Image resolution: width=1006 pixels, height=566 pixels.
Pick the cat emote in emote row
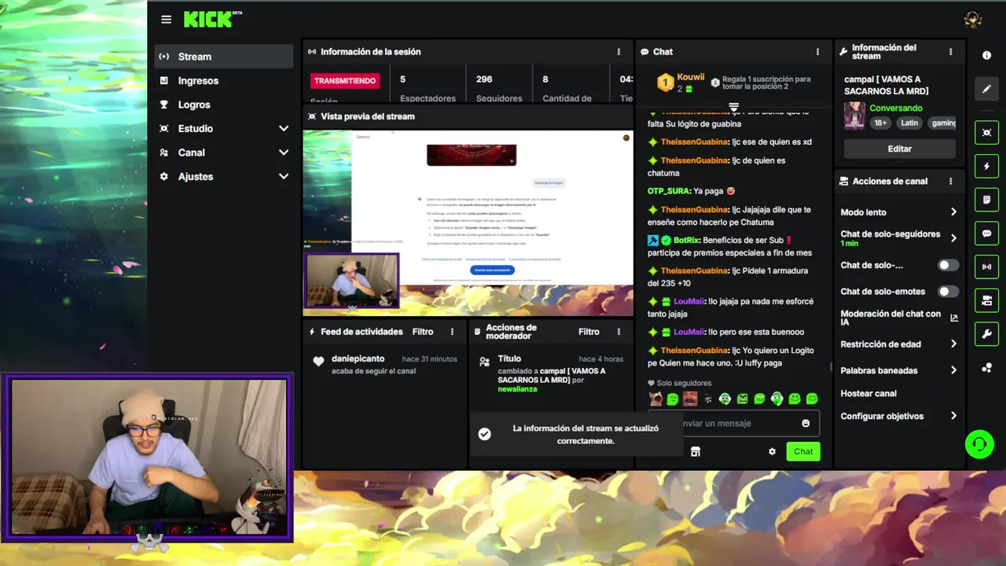tap(655, 399)
